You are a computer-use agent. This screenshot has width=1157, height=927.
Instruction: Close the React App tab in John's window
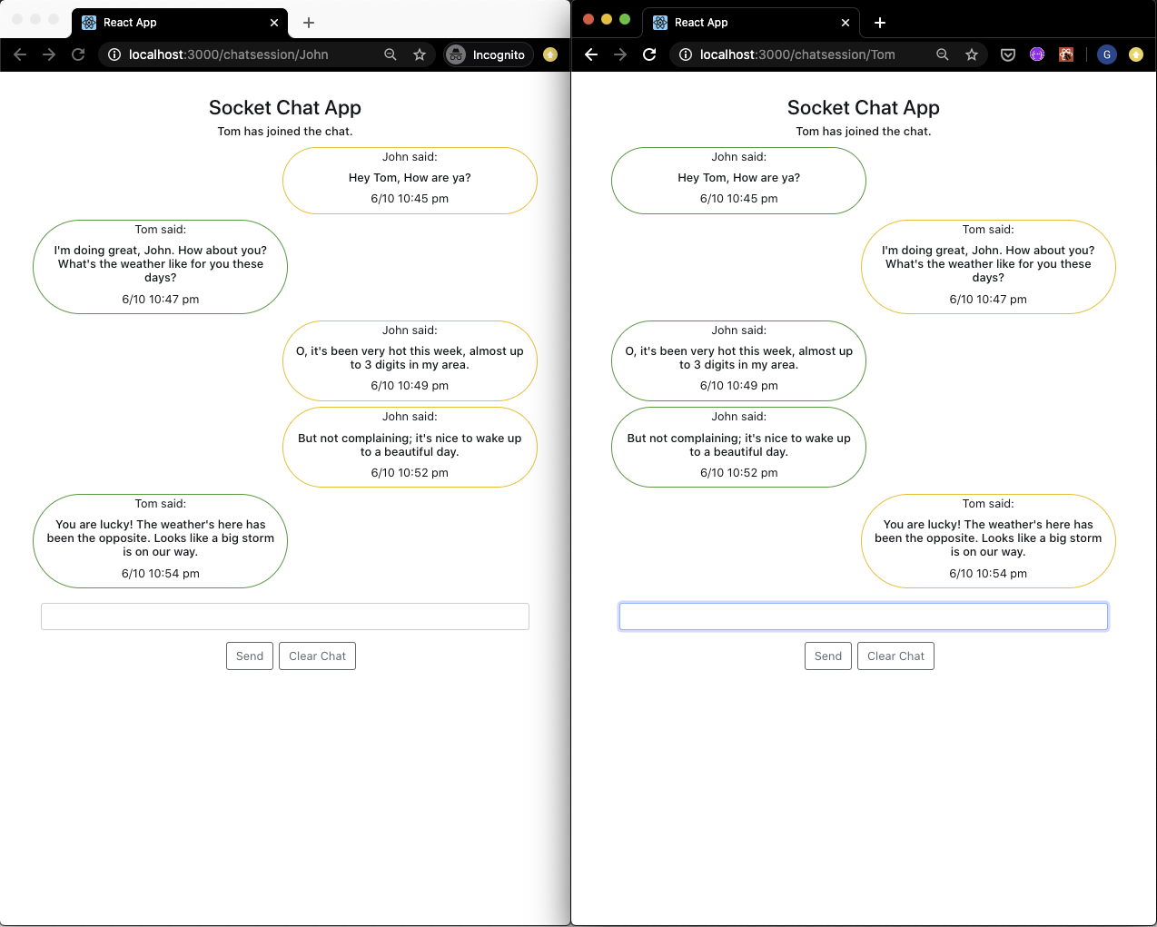(274, 23)
